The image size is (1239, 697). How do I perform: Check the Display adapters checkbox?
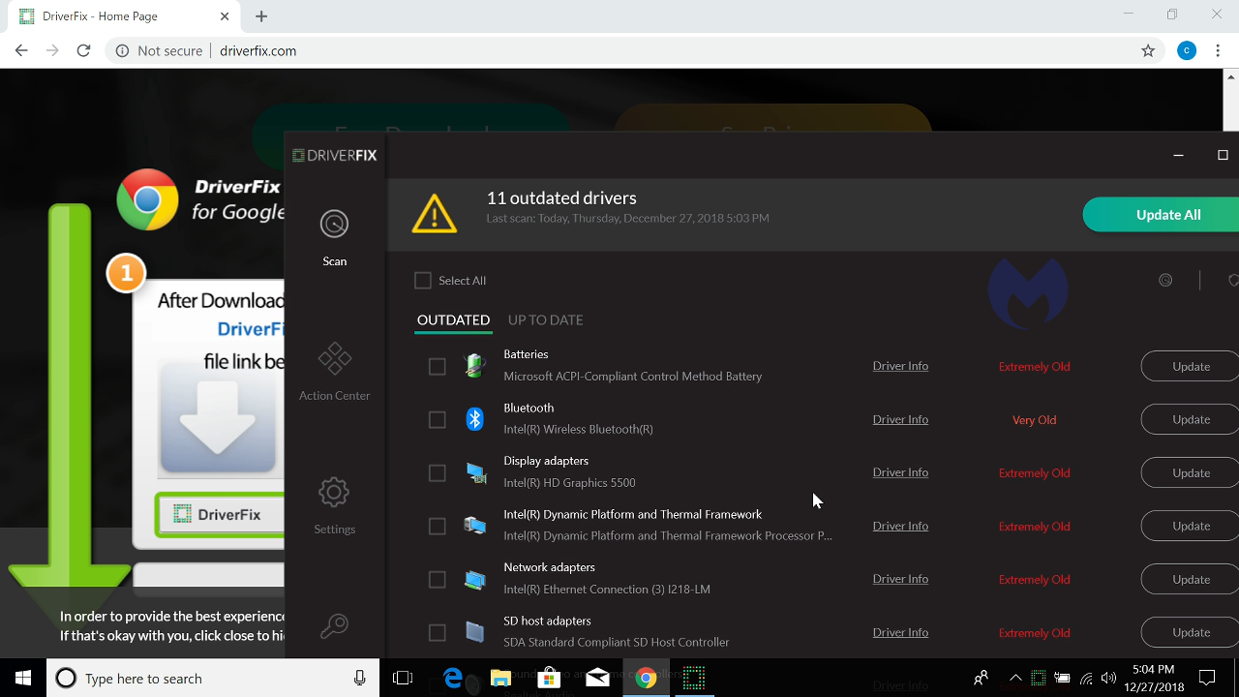[437, 472]
